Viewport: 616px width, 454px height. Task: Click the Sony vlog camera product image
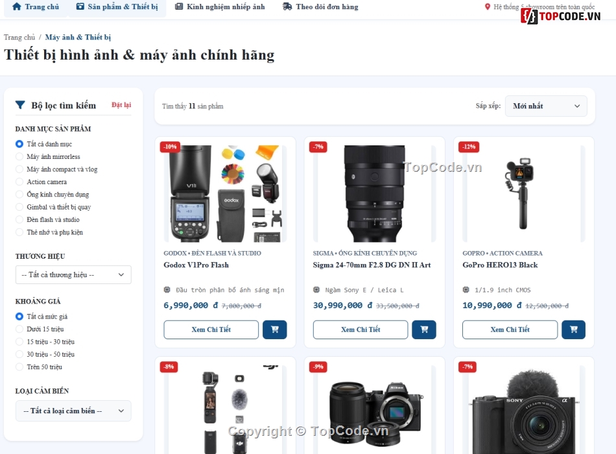524,410
